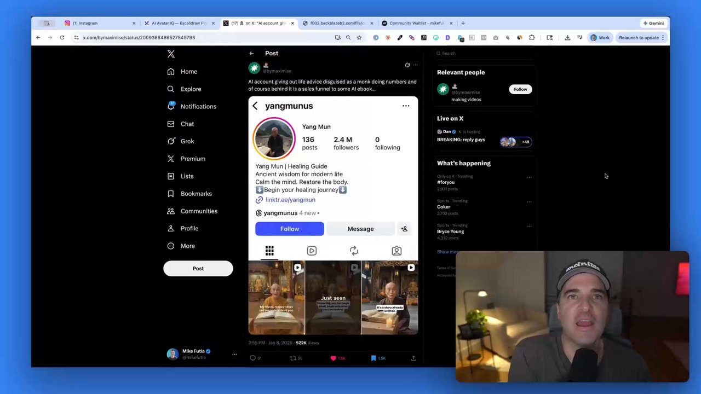
Task: Reload the page
Action: (62, 38)
